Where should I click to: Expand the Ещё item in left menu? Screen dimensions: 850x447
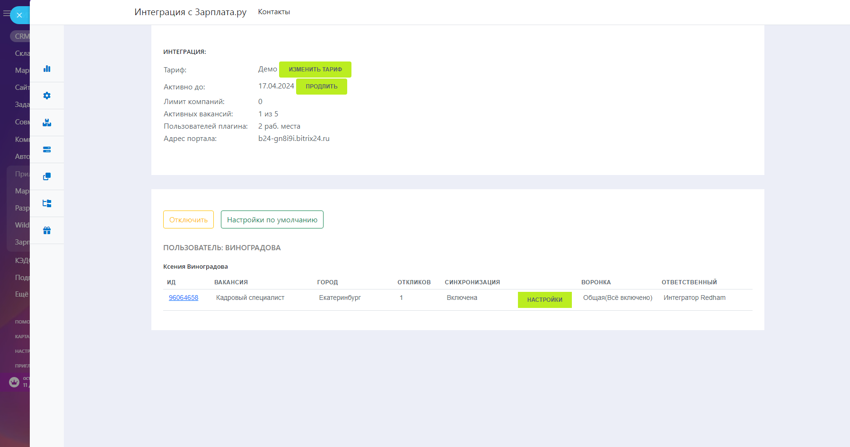(21, 294)
